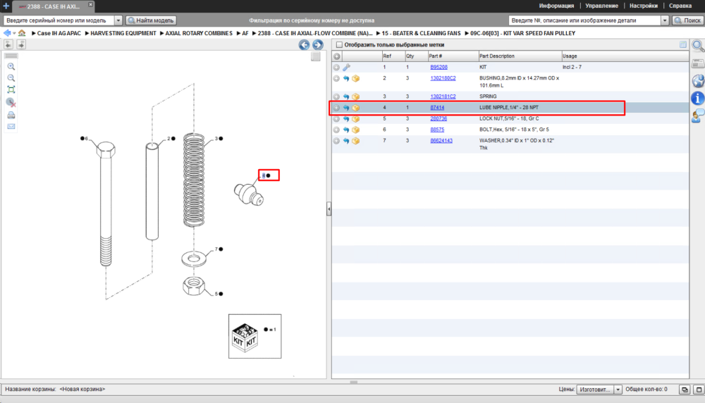Expand breadcrumb 'HARVESTING EQUIPMENT'
The height and width of the screenshot is (403, 705).
pos(87,33)
